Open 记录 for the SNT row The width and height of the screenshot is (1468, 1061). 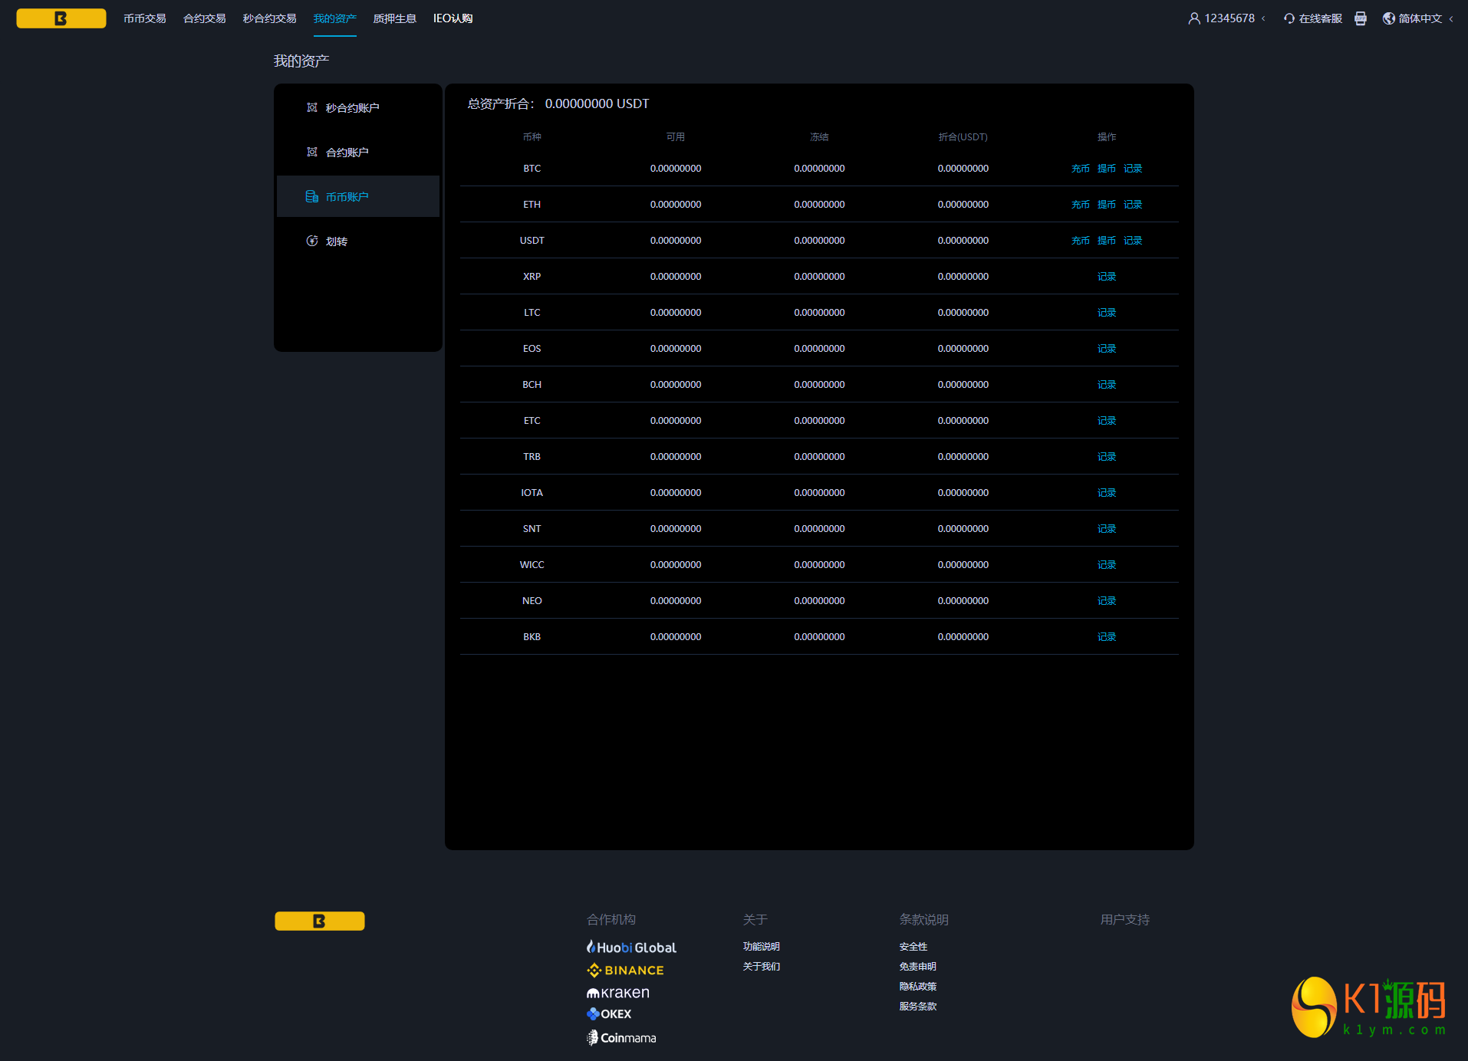pos(1107,529)
